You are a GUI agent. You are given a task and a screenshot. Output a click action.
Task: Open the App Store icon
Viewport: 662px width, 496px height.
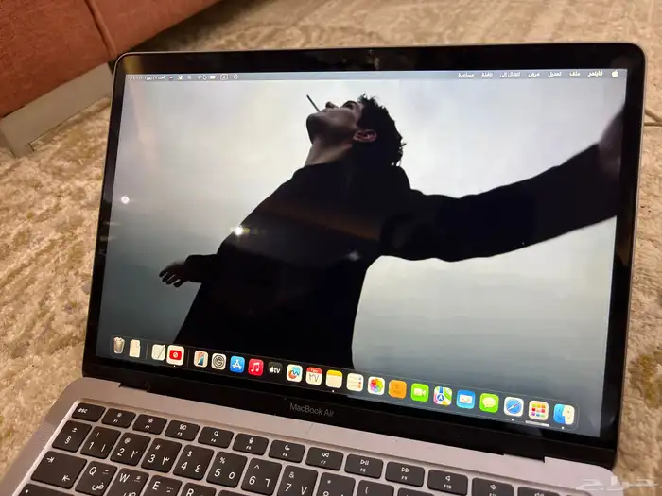[237, 364]
